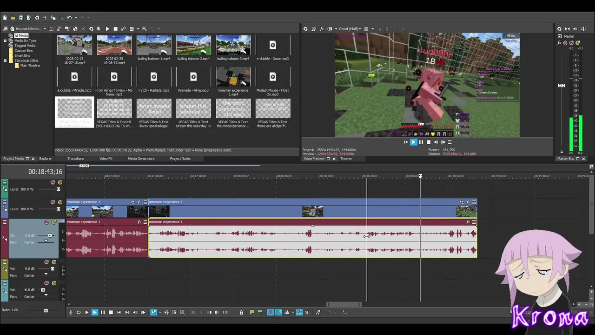Viewport: 595px width, 335px height.
Task: Toggle Enable Snapping magnet button
Action: coord(270,312)
